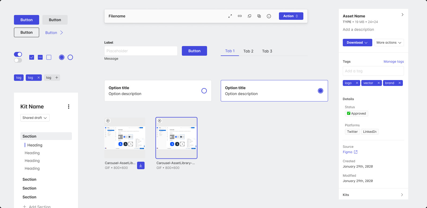
Task: Open the Shared draft dropdown
Action: 35,118
